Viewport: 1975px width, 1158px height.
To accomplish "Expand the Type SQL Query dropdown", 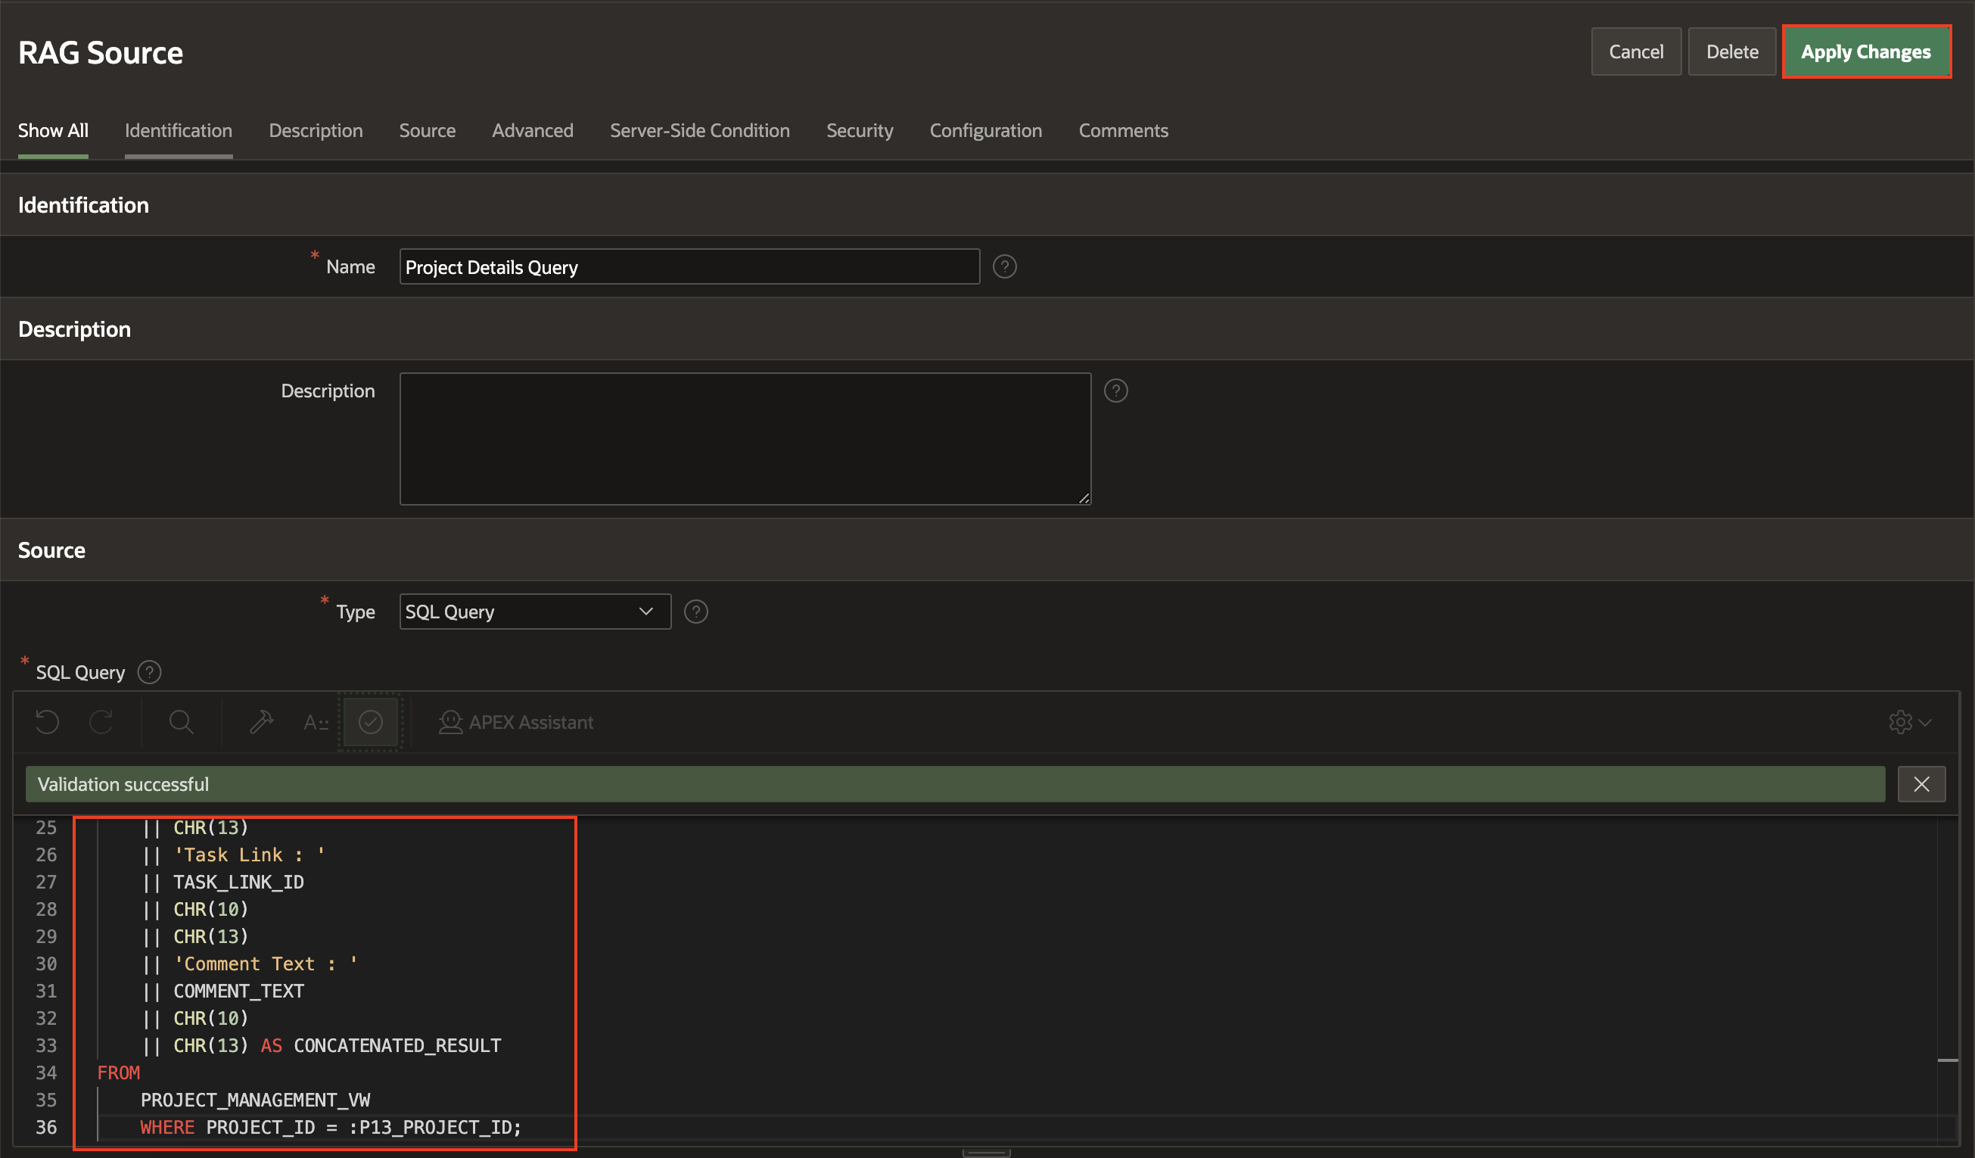I will [534, 612].
